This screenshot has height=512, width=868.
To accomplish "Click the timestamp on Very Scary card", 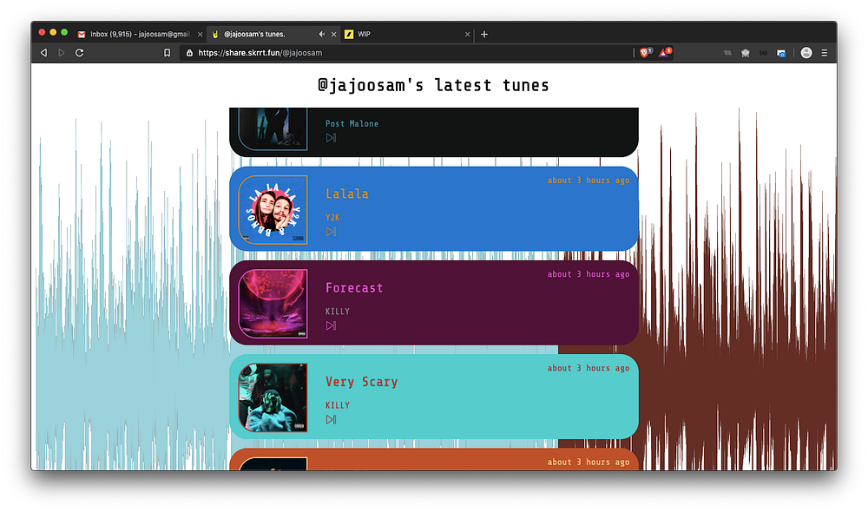I will click(589, 368).
